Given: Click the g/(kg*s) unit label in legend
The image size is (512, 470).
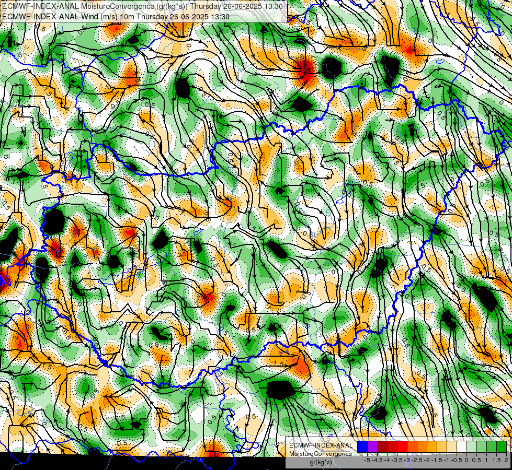Looking at the screenshot, I should point(321,462).
